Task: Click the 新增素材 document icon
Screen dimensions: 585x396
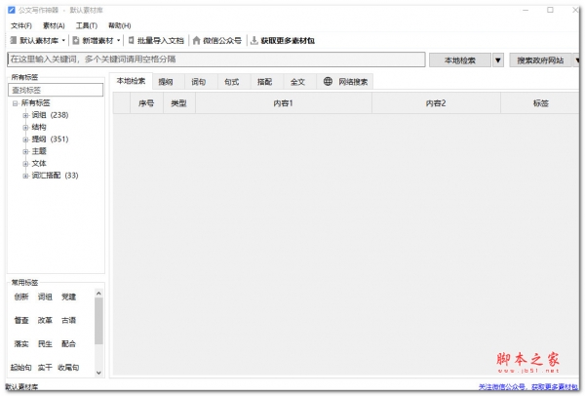Action: [76, 40]
